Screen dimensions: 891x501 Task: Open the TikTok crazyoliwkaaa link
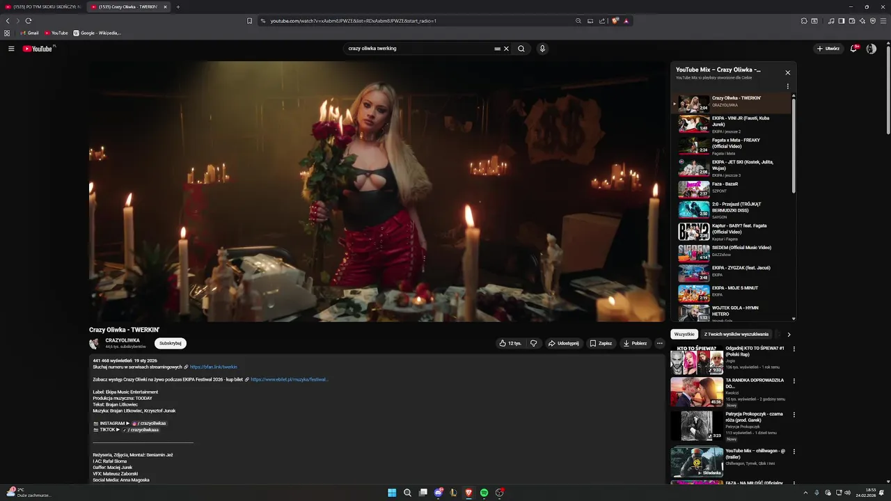(141, 430)
